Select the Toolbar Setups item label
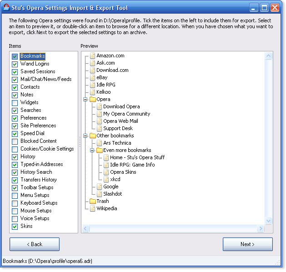 37,187
